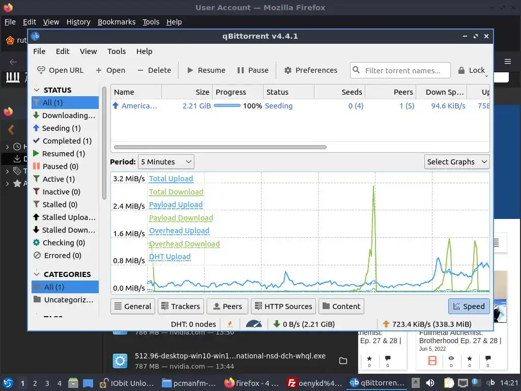Switch to workspace 2 on the taskbar
The height and width of the screenshot is (391, 521).
pyautogui.click(x=35, y=383)
